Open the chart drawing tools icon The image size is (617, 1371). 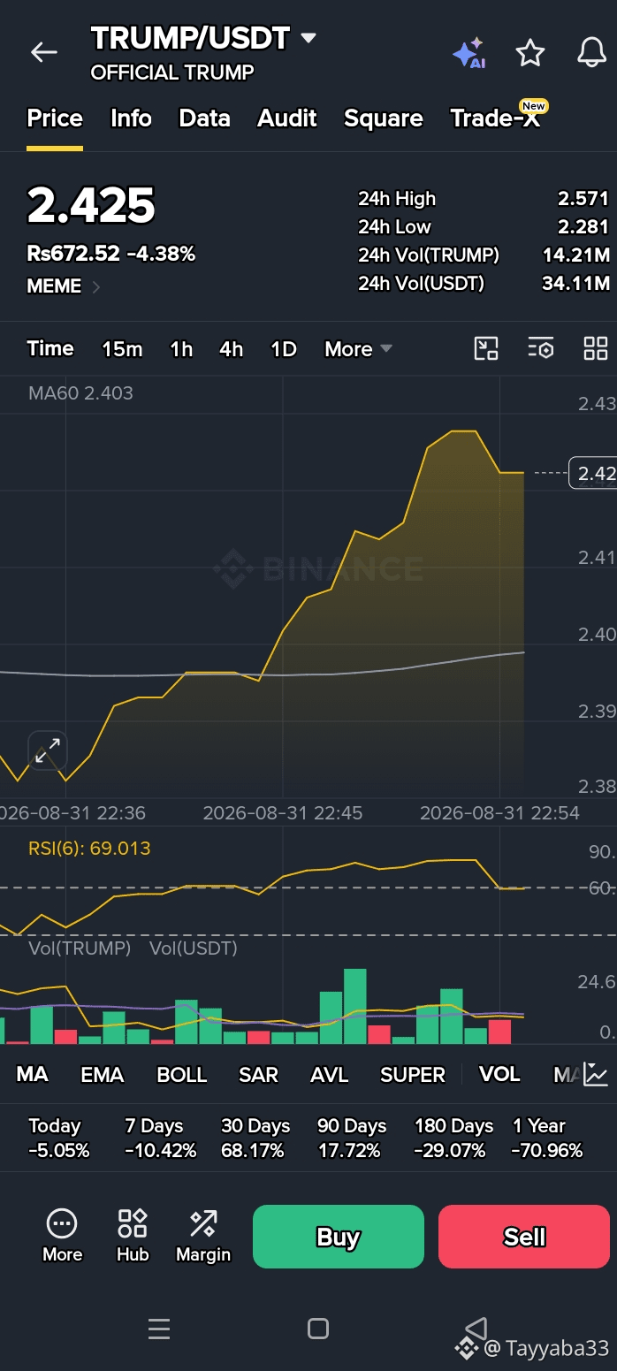[x=486, y=348]
